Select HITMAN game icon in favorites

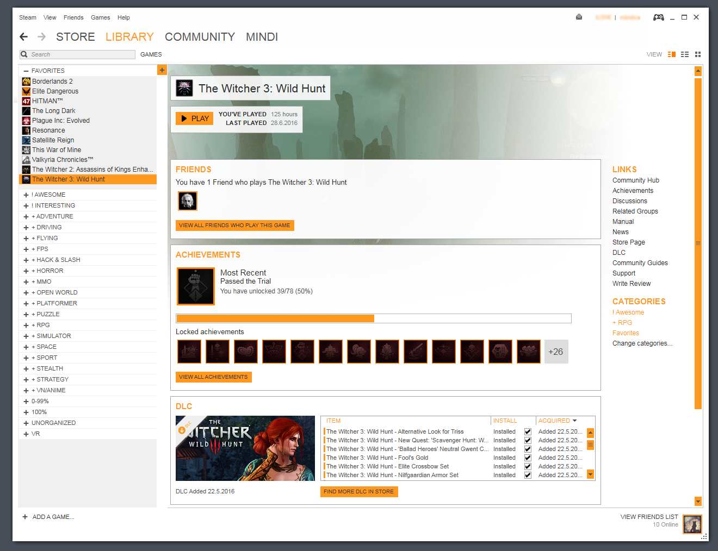(x=26, y=101)
